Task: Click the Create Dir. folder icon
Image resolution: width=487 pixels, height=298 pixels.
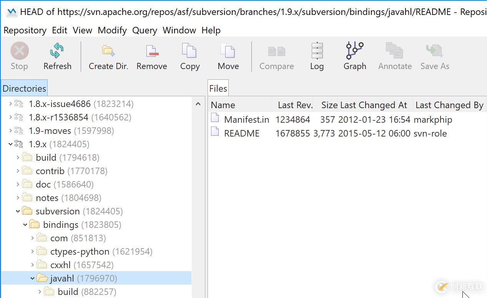Action: [x=108, y=51]
